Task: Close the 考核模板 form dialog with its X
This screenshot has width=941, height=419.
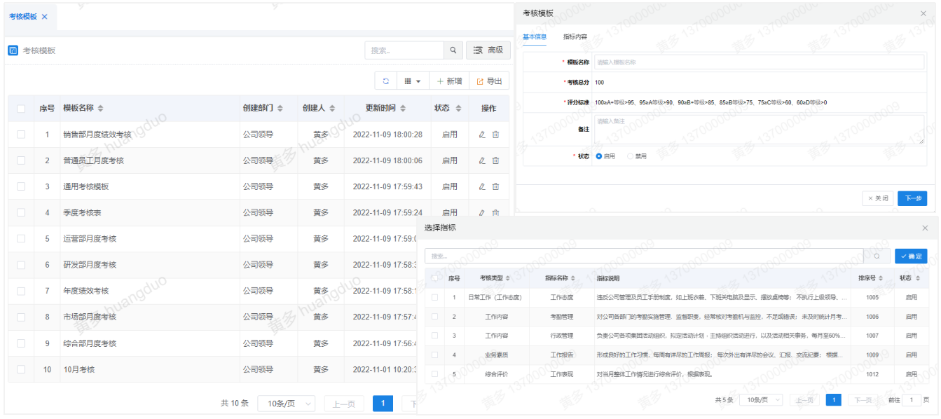Action: (x=923, y=13)
